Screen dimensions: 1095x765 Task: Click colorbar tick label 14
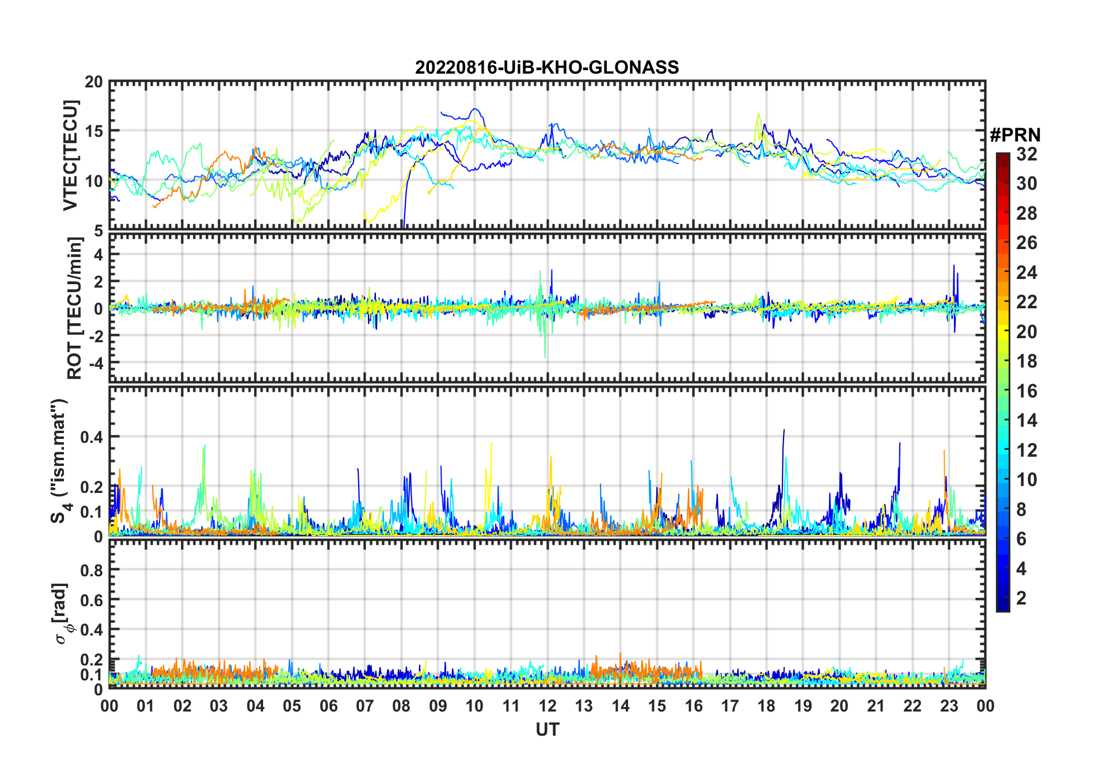click(1026, 420)
